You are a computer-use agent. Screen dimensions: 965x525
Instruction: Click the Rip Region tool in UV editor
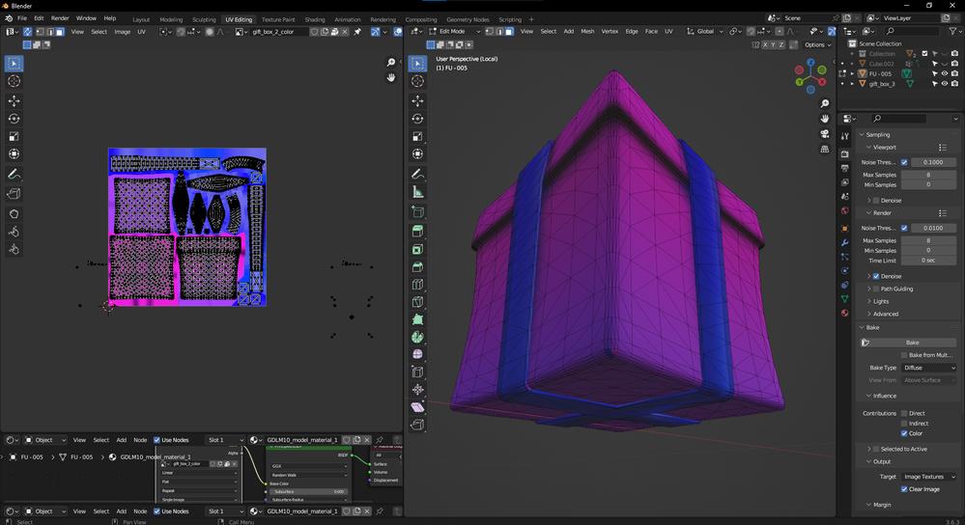coord(14,194)
